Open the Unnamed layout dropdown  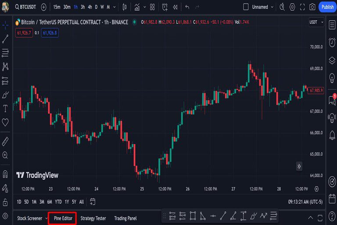(x=263, y=7)
